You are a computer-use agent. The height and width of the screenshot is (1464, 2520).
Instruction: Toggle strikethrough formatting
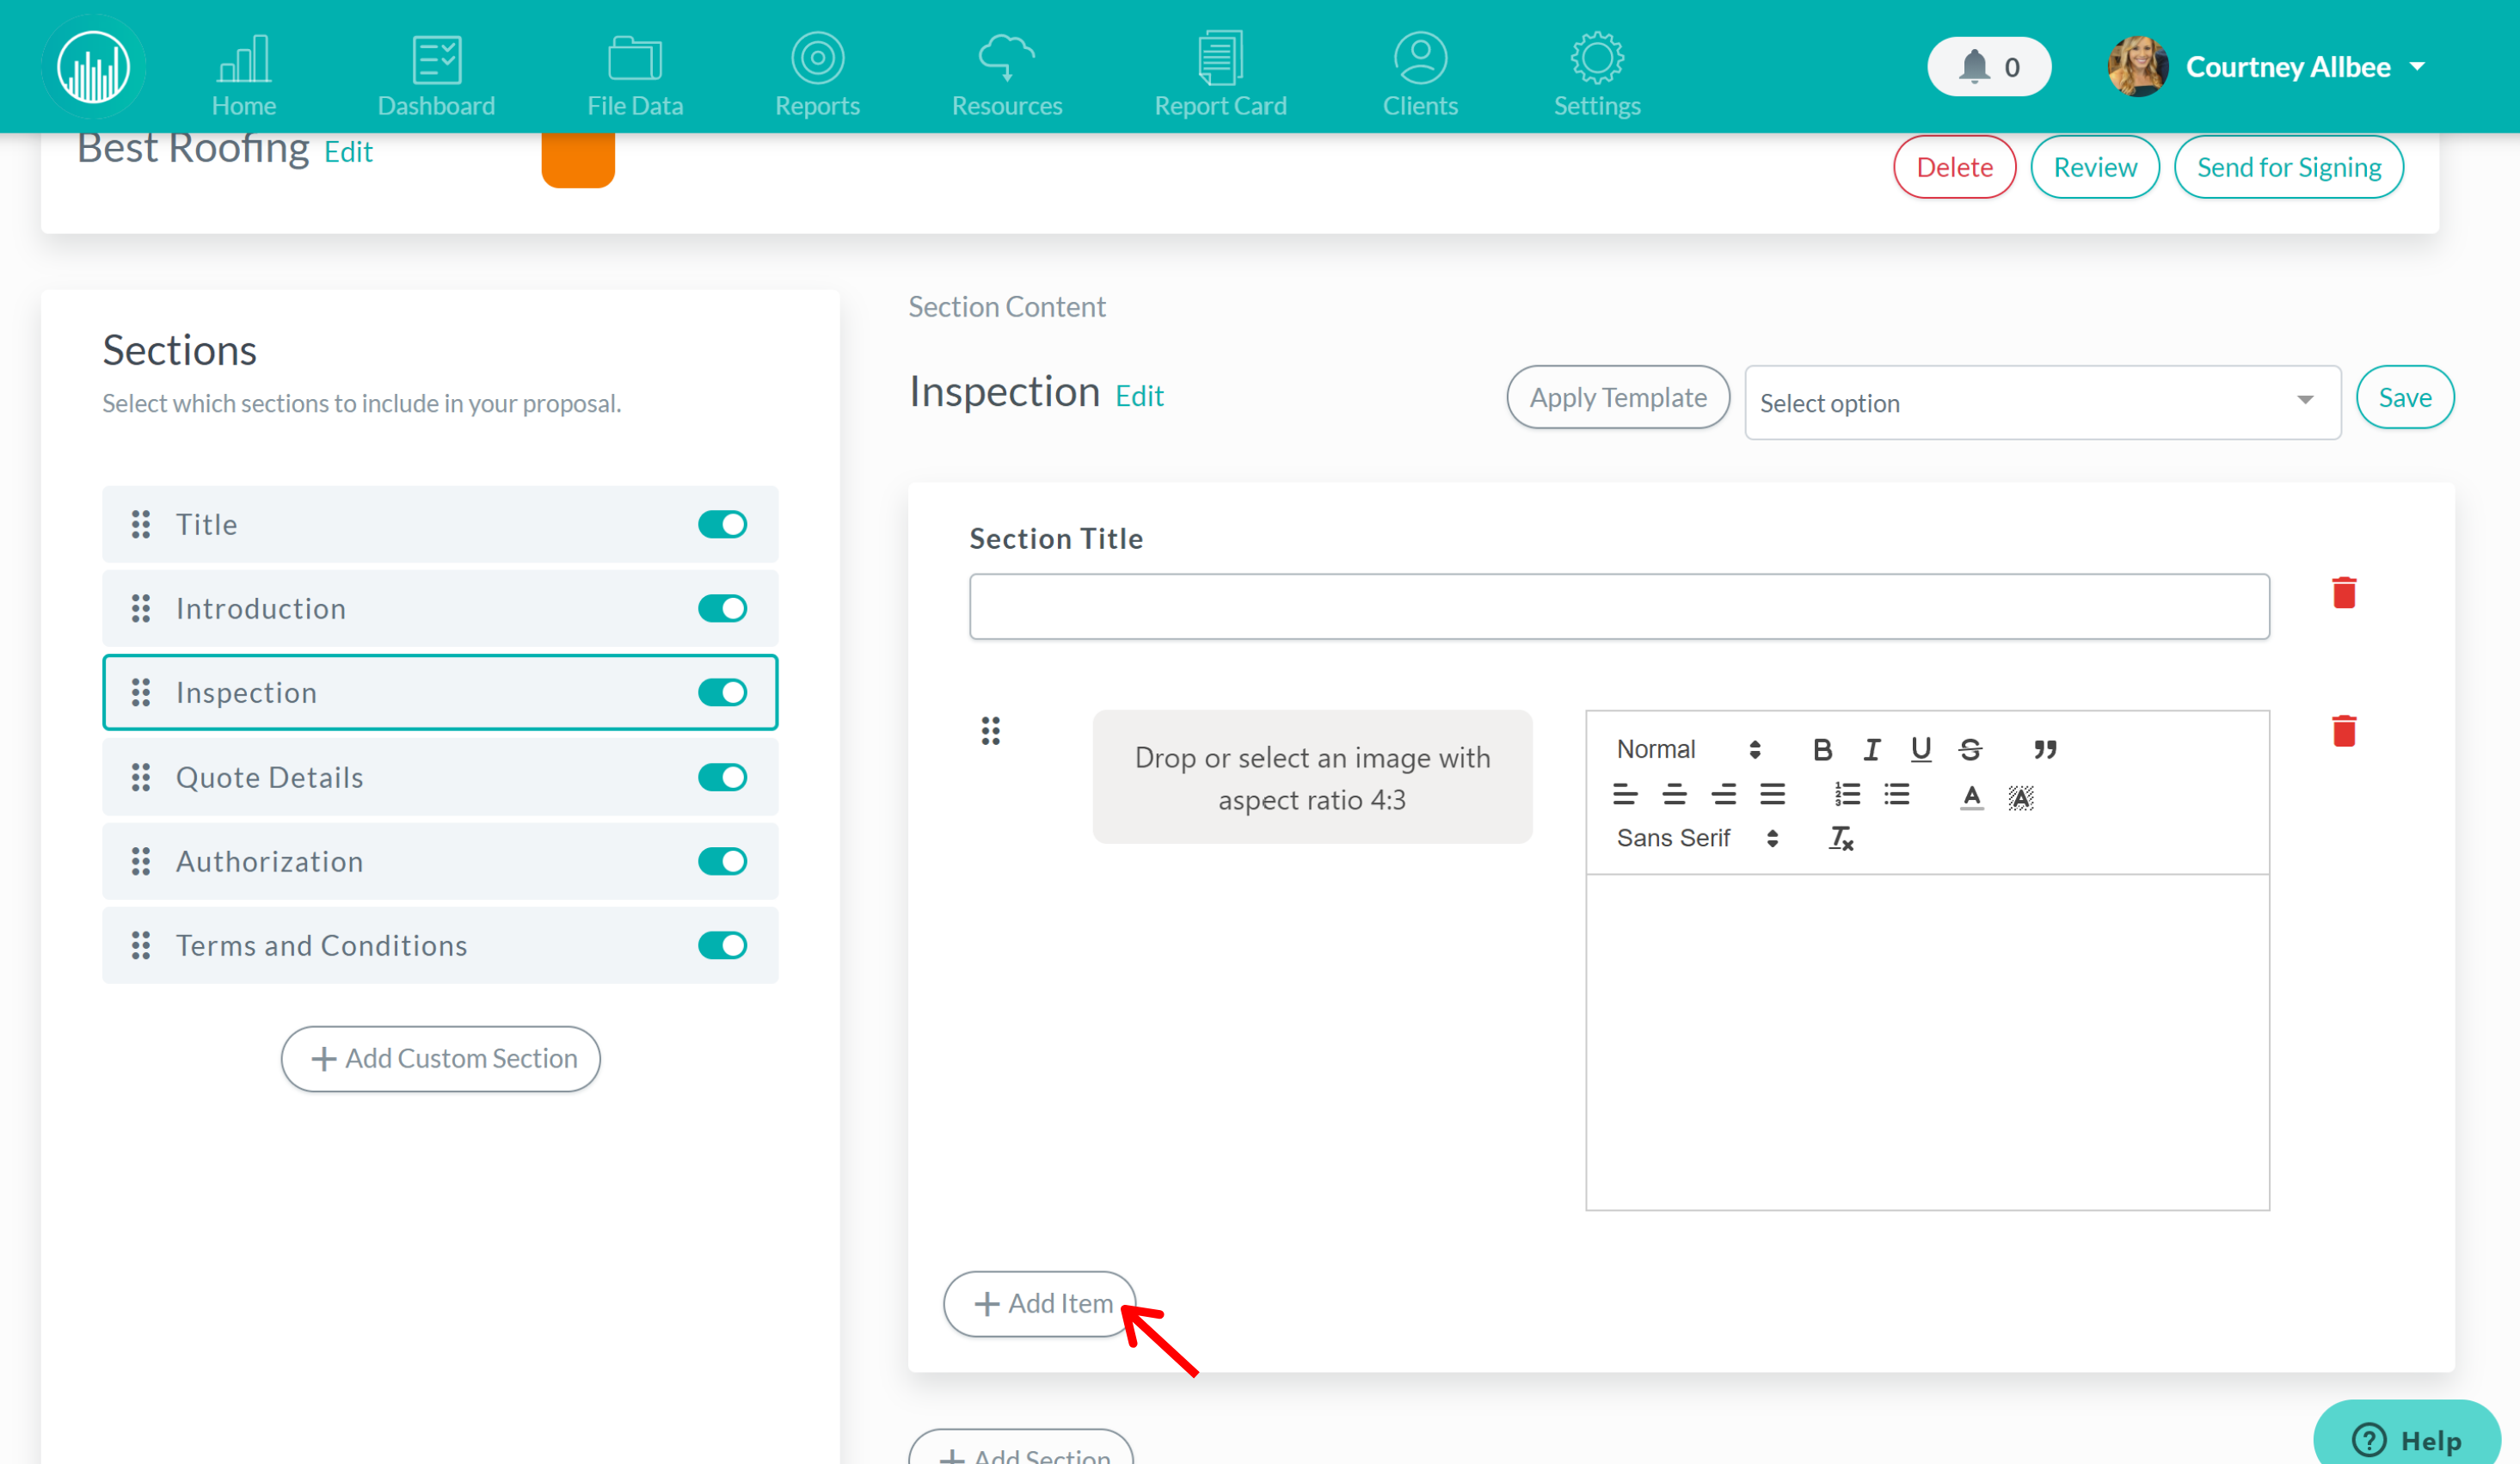point(1970,749)
